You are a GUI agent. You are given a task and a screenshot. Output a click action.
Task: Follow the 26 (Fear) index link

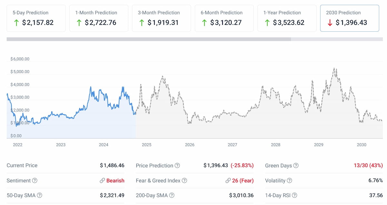(243, 180)
